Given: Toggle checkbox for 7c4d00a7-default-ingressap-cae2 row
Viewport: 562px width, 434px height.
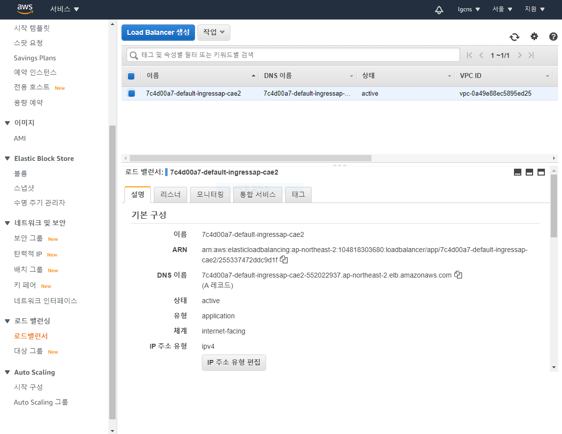Looking at the screenshot, I should point(131,93).
